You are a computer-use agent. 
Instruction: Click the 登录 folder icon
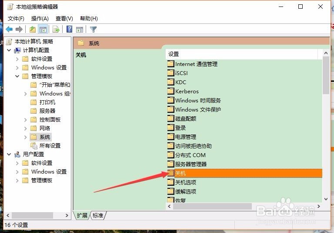[170, 128]
